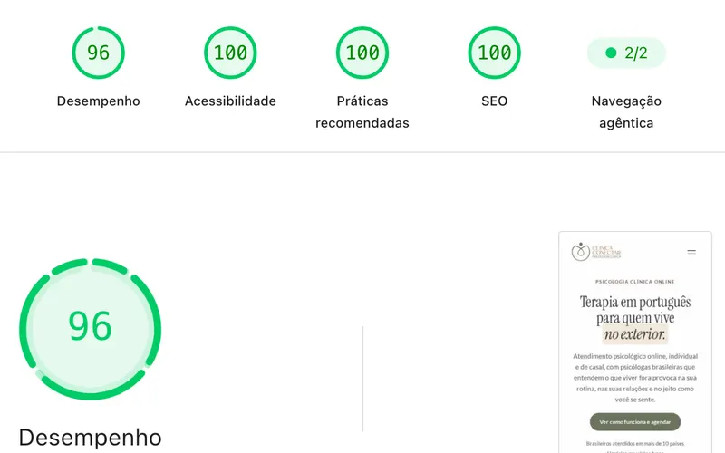Open the page screenshot thumbnail
Screen dimensions: 725x453
click(x=635, y=342)
